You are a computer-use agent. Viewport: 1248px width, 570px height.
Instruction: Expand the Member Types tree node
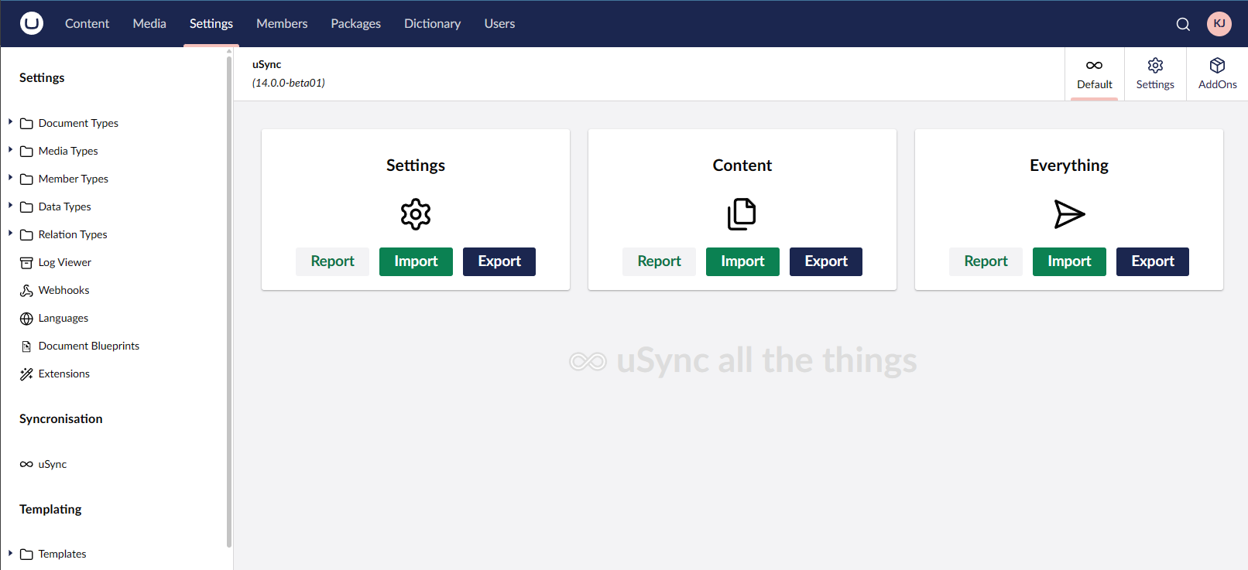(10, 178)
